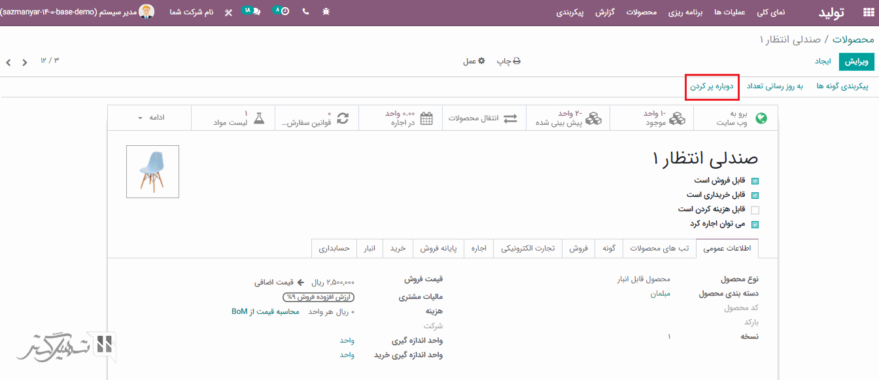Click the 'ارزش افزوده فروش 9%' tax tag
The height and width of the screenshot is (380, 879).
pyautogui.click(x=319, y=297)
